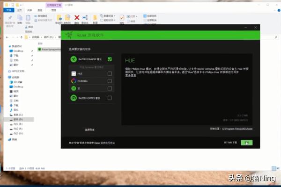Click the red Delete icon in Explorer ribbon

(x=77, y=18)
